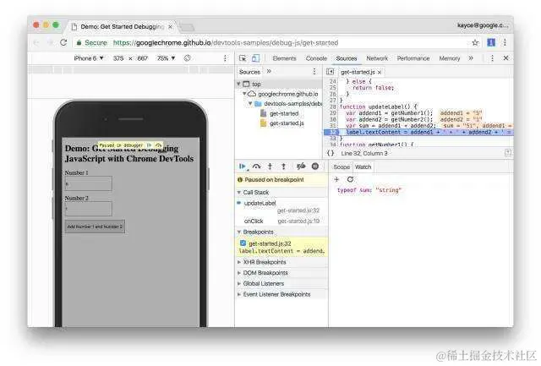Open device toolbar more options menu
Image resolution: width=541 pixels, height=366 pixels.
pos(226,58)
